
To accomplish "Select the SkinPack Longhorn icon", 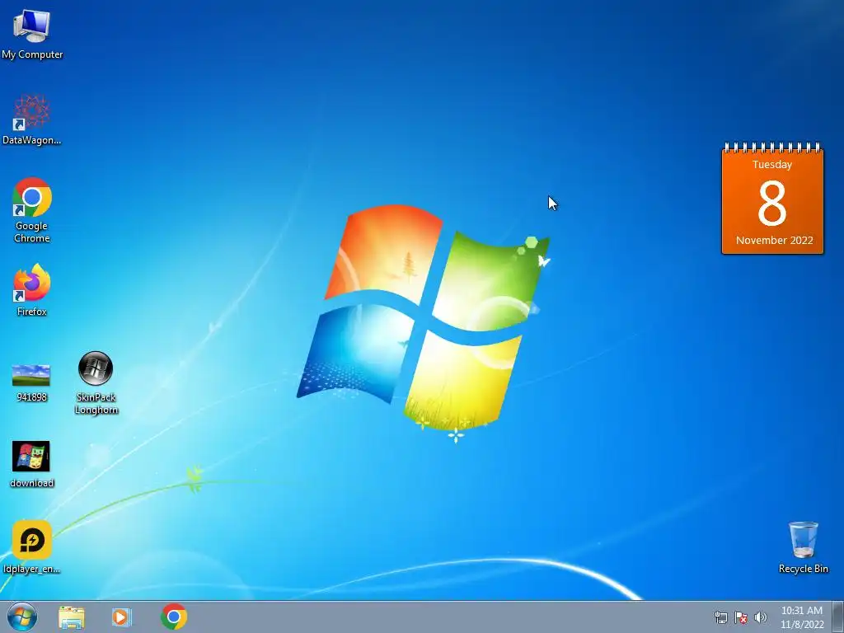I will 96,382.
